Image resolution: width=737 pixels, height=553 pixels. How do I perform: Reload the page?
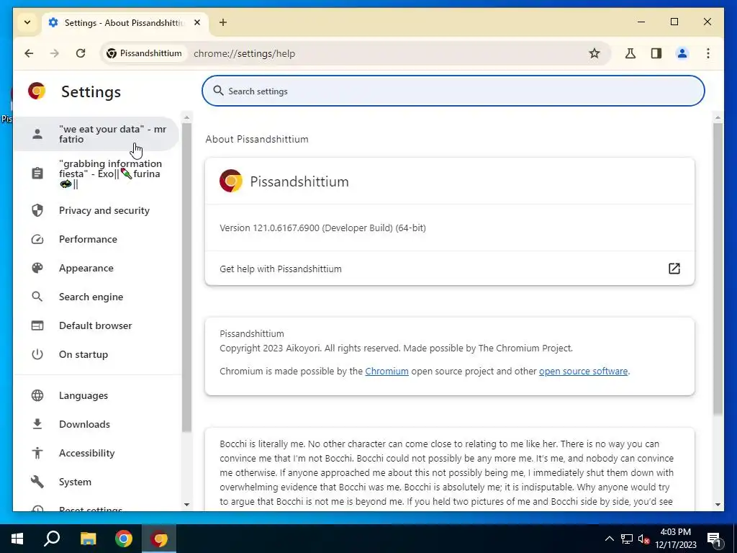tap(81, 53)
